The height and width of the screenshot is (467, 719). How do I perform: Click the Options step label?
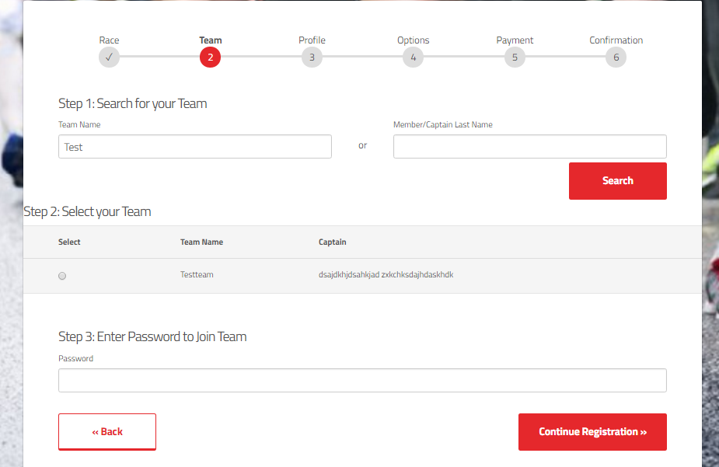pyautogui.click(x=414, y=40)
